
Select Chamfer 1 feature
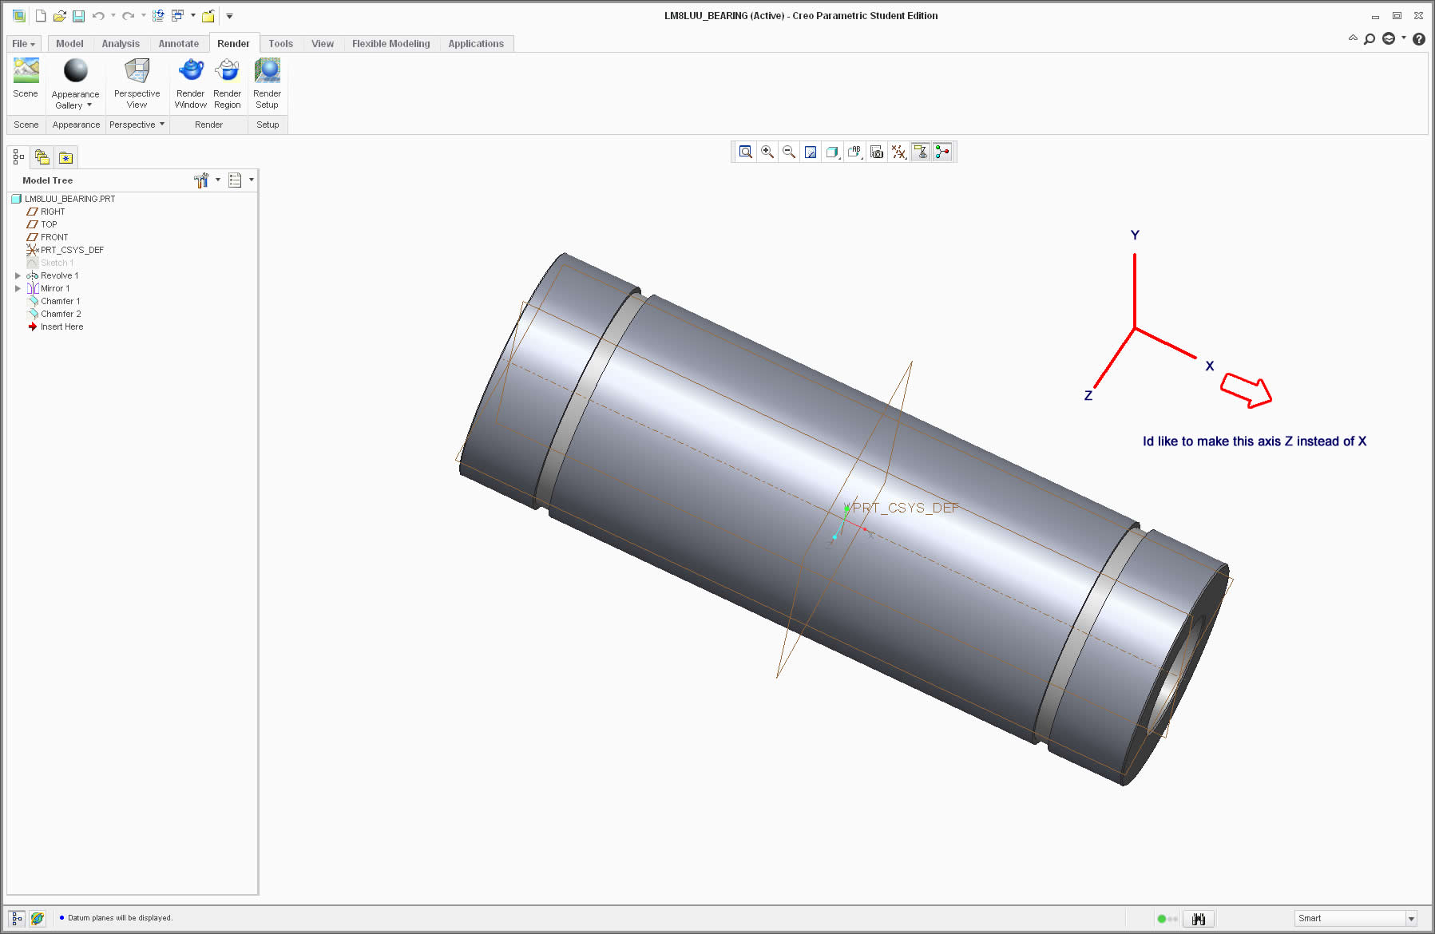click(61, 301)
